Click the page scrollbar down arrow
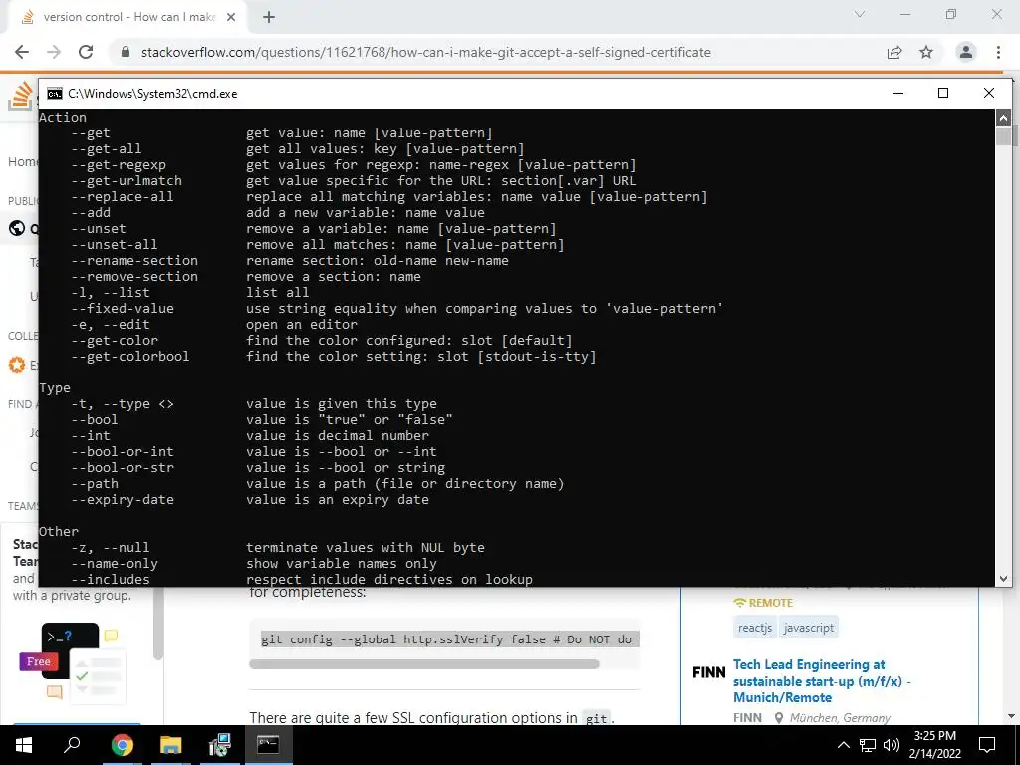Image resolution: width=1020 pixels, height=765 pixels. [x=1012, y=716]
